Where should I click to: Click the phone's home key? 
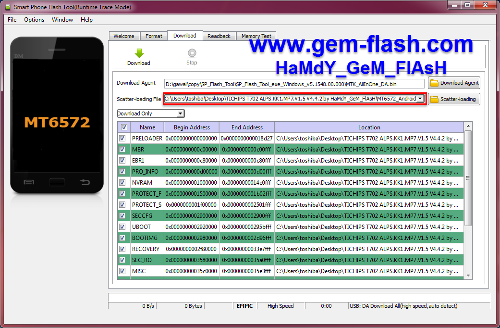point(57,182)
